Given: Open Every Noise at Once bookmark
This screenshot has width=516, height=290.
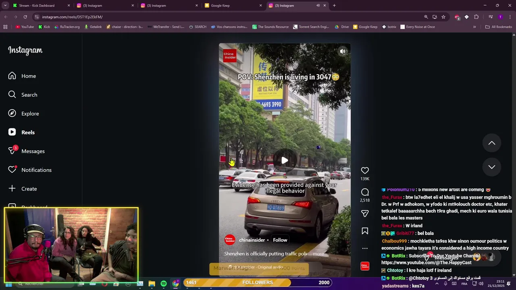Looking at the screenshot, I should 417,27.
